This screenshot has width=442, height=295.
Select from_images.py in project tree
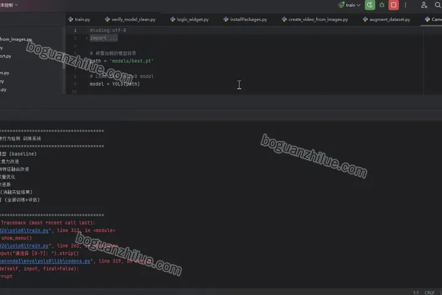(x=16, y=39)
